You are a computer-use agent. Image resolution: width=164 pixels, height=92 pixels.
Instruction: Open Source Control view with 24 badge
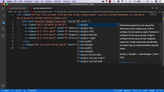click(x=3, y=22)
